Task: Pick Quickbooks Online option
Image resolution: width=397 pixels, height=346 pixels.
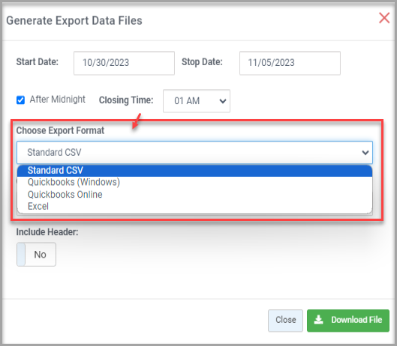Action: point(194,195)
